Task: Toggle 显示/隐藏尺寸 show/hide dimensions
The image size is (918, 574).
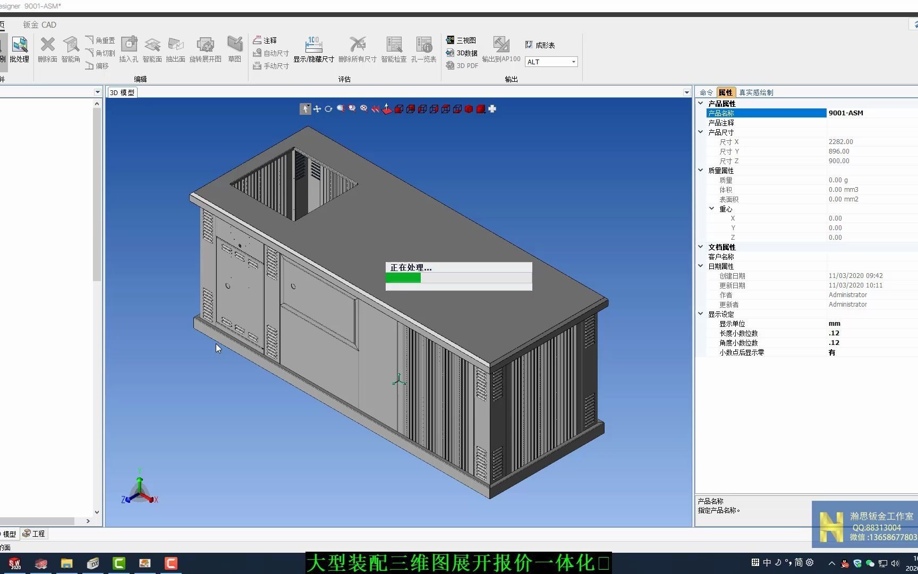Action: point(313,49)
